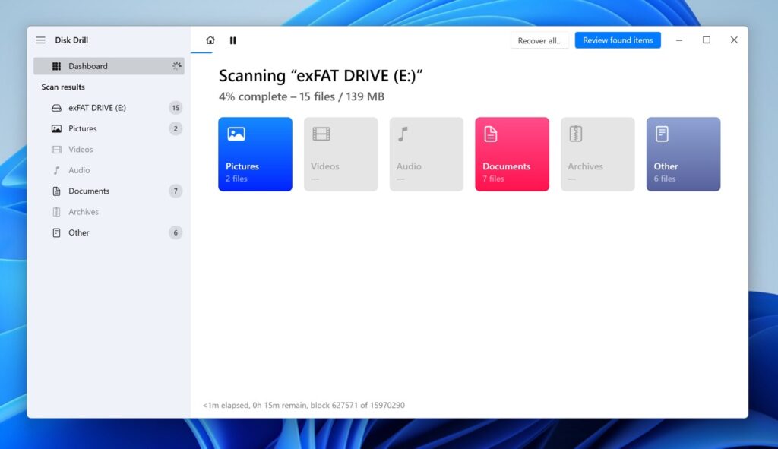This screenshot has width=778, height=449.
Task: Open the Pictures category tile
Action: (x=255, y=153)
